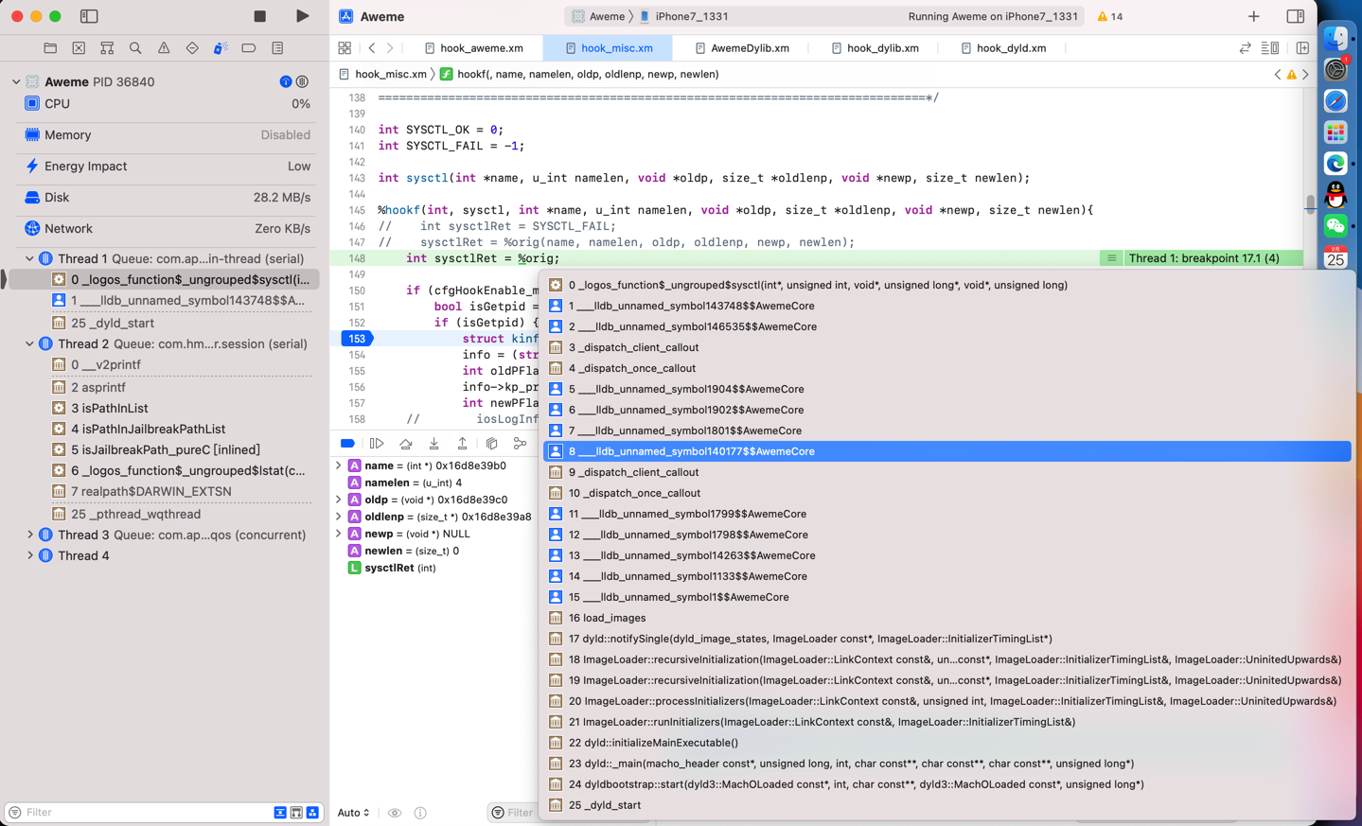Expand the oldp variable
1362x826 pixels.
coord(338,500)
